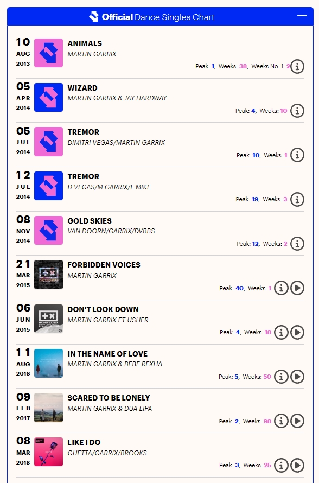The width and height of the screenshot is (319, 483).
Task: Open info icon for Like I Do
Action: pyautogui.click(x=281, y=465)
